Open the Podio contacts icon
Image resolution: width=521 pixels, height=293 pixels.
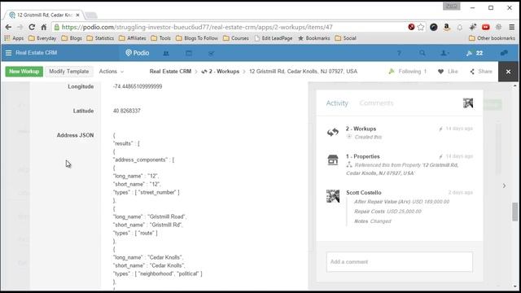[166, 53]
